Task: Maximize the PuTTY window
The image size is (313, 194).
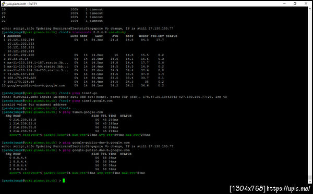Action: pyautogui.click(x=295, y=4)
